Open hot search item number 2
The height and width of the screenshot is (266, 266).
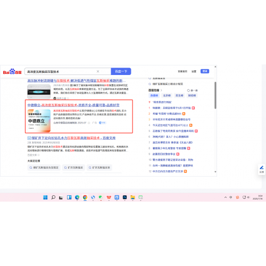point(167,114)
